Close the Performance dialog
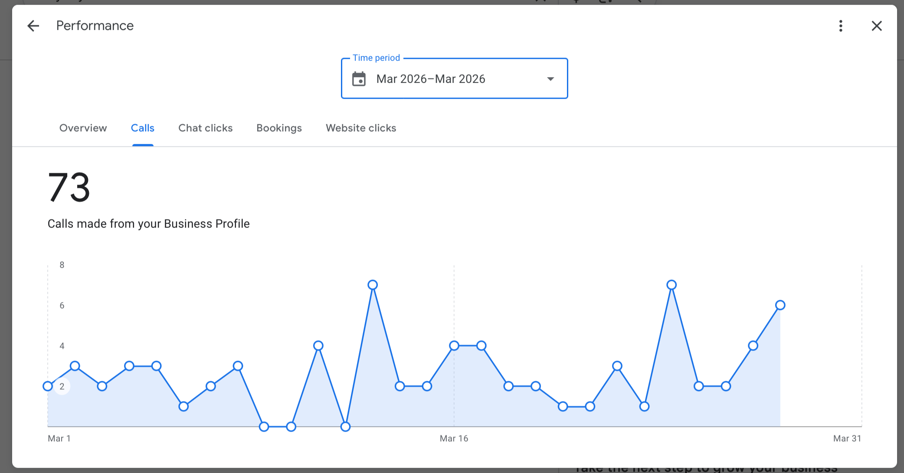 click(x=877, y=26)
